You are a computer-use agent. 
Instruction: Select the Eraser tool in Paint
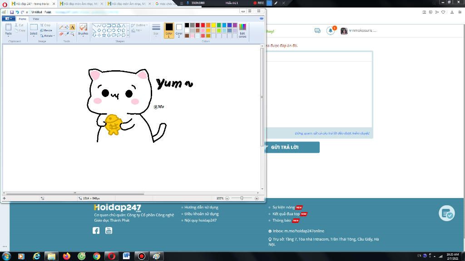[x=61, y=34]
